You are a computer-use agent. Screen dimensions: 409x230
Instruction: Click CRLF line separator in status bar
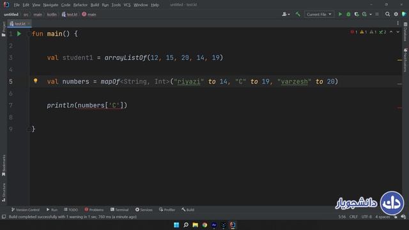(353, 217)
